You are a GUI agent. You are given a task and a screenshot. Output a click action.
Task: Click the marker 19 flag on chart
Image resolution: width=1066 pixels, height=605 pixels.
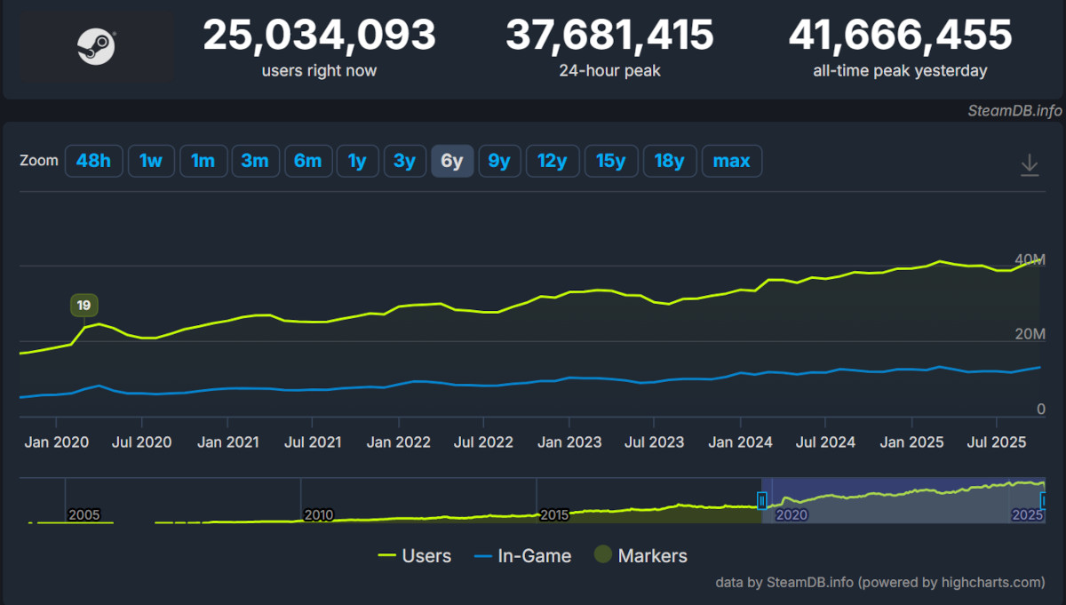click(x=84, y=306)
